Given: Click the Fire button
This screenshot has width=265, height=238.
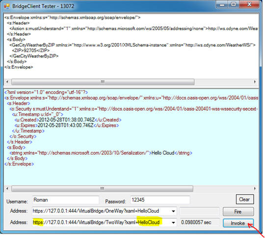Looking at the screenshot, I should tap(238, 212).
